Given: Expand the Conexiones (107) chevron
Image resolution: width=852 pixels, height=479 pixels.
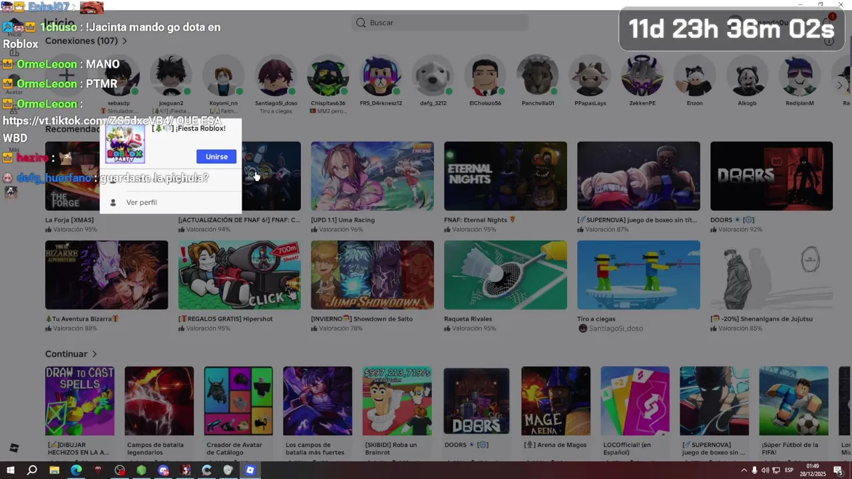Looking at the screenshot, I should 124,41.
